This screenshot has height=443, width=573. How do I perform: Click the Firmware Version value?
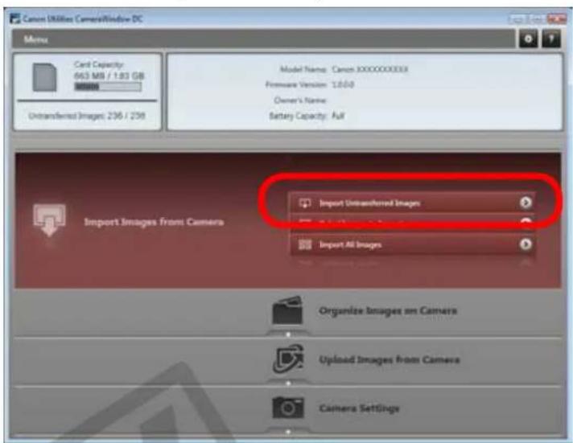click(343, 84)
